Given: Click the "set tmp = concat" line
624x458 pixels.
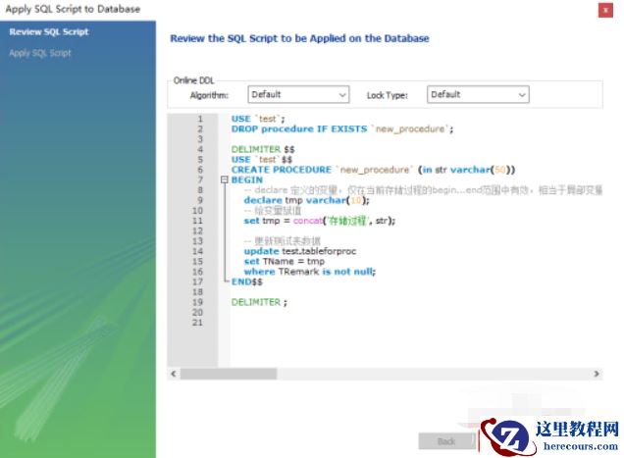Looking at the screenshot, I should click(x=319, y=221).
